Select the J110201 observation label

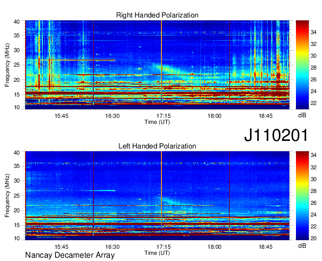point(276,135)
